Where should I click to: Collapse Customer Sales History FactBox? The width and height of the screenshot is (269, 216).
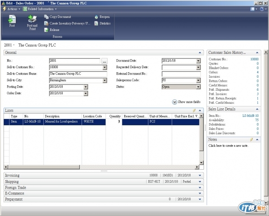pyautogui.click(x=257, y=53)
